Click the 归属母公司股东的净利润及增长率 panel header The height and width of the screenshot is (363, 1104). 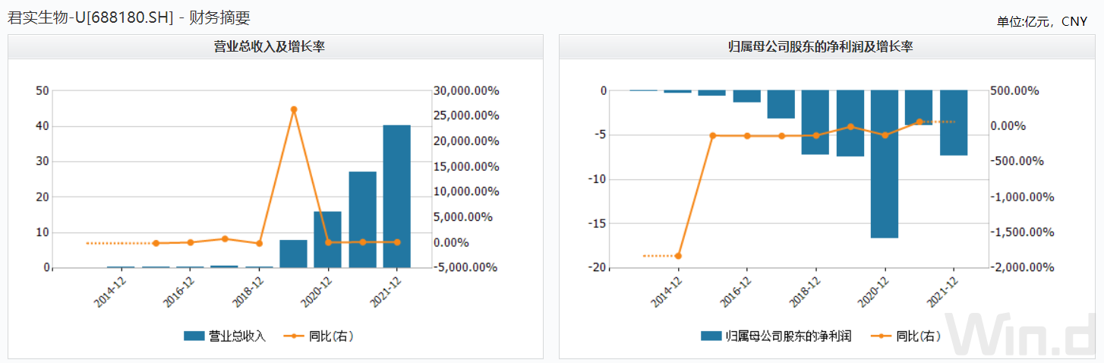pyautogui.click(x=827, y=47)
